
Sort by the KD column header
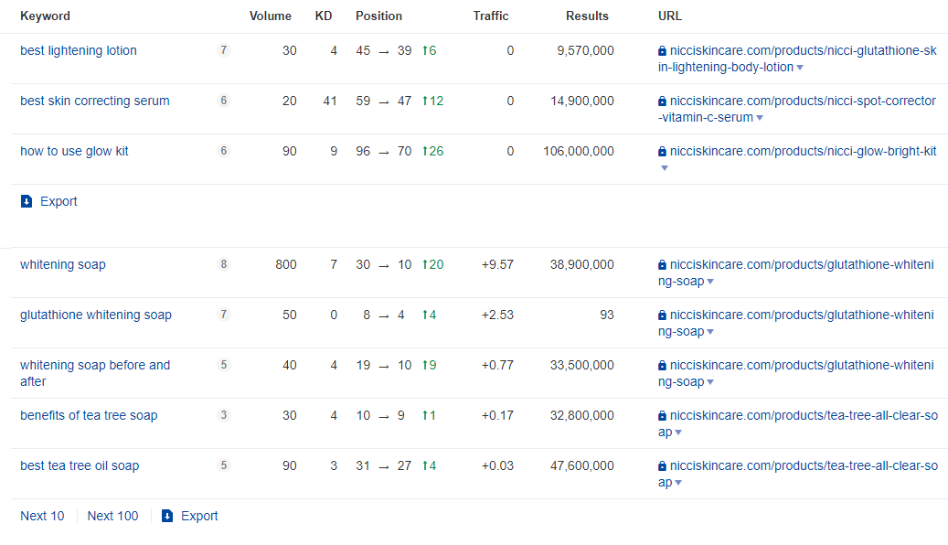point(324,16)
